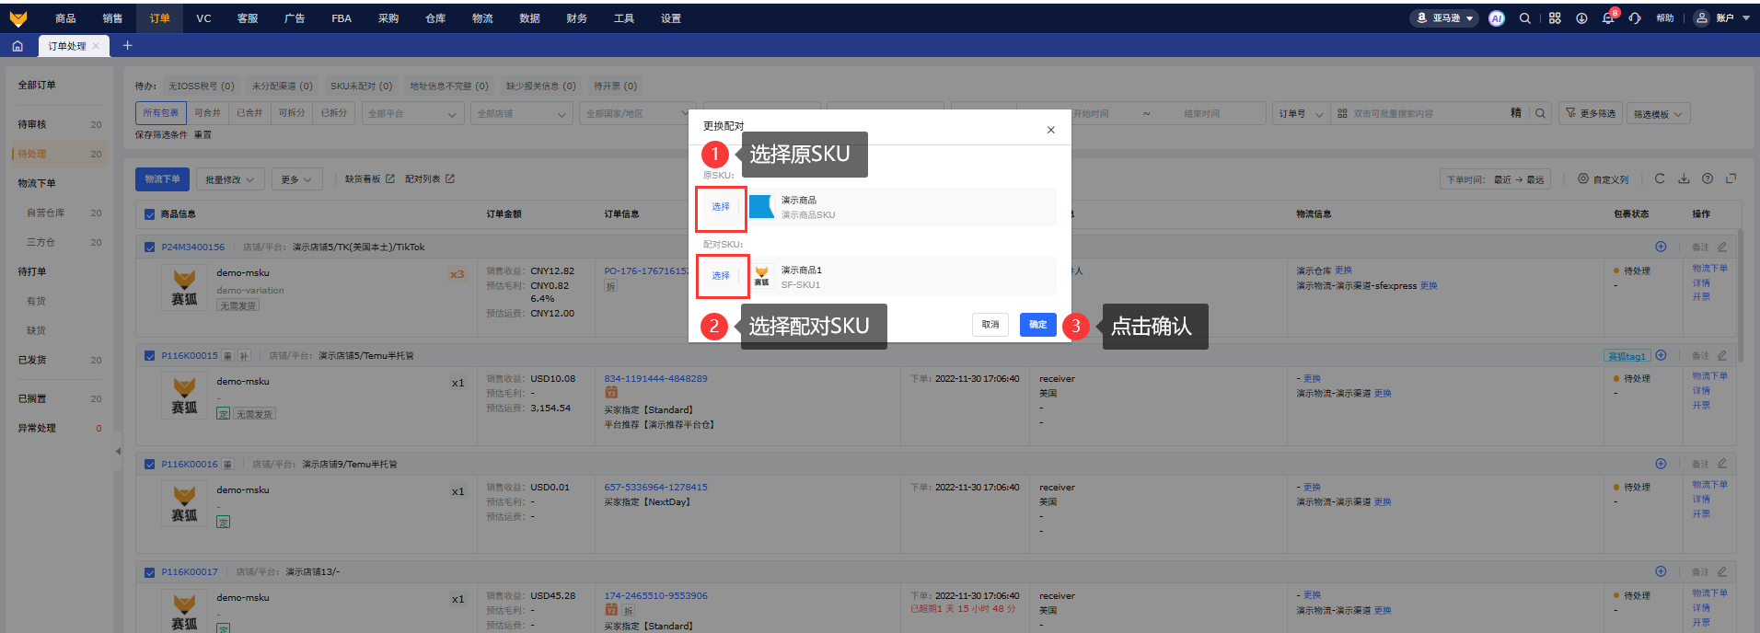
Task: Close the 订单处理 tab
Action: click(96, 46)
